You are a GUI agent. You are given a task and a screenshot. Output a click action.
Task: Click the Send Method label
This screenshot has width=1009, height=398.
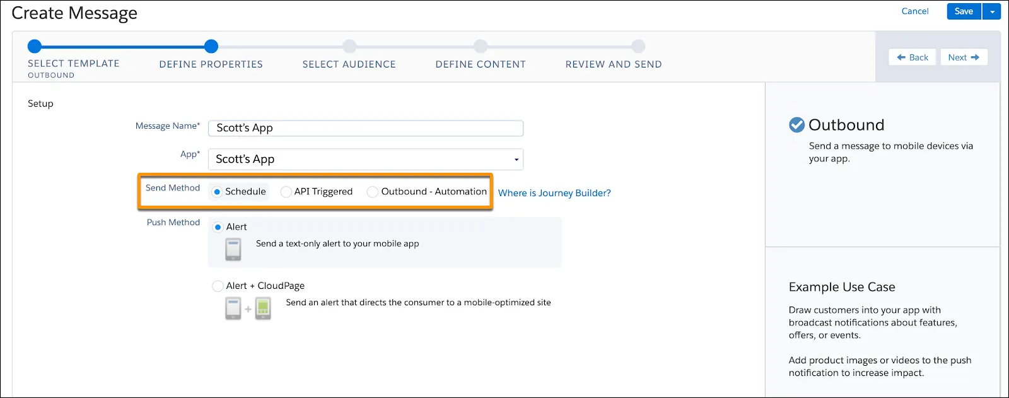pos(173,188)
